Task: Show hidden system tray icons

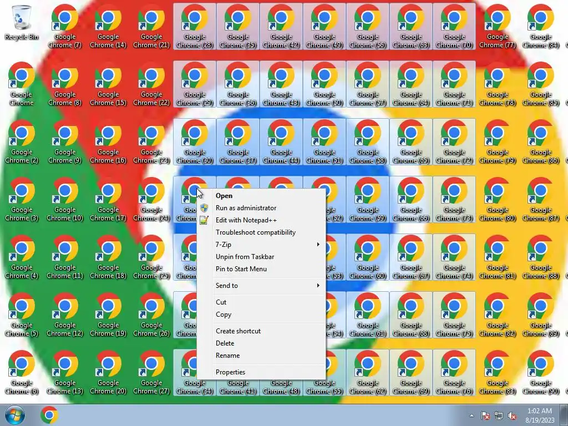Action: [x=471, y=416]
